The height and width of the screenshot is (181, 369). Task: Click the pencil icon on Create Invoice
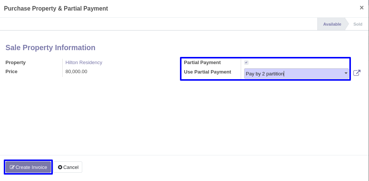tap(12, 167)
